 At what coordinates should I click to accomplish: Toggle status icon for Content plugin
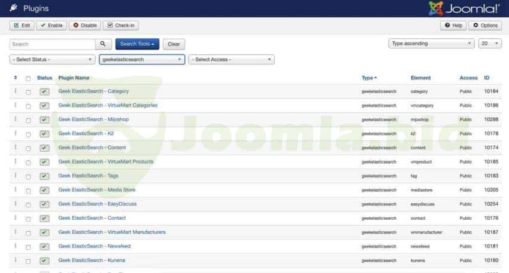44,148
